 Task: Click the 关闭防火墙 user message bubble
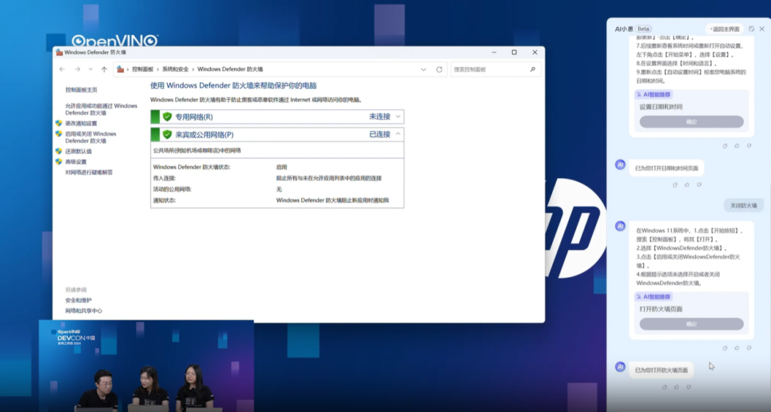(x=743, y=206)
